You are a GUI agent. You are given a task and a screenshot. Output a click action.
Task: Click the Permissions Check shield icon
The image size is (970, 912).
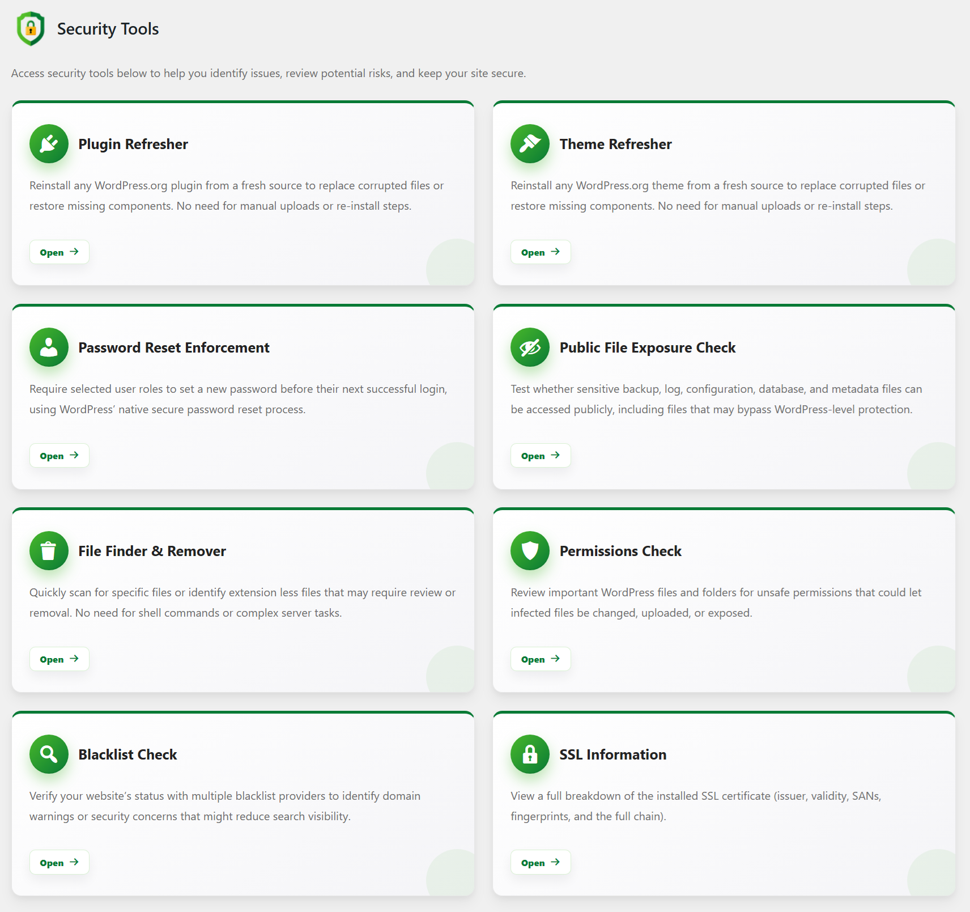530,551
